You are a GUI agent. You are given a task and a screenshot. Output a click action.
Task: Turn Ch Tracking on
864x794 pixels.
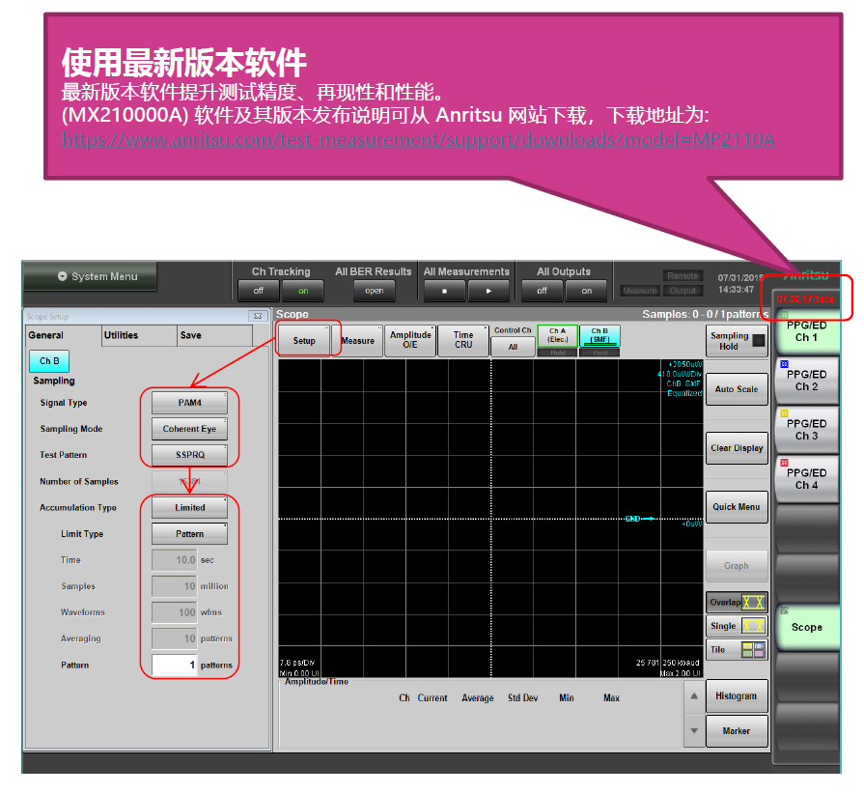303,291
